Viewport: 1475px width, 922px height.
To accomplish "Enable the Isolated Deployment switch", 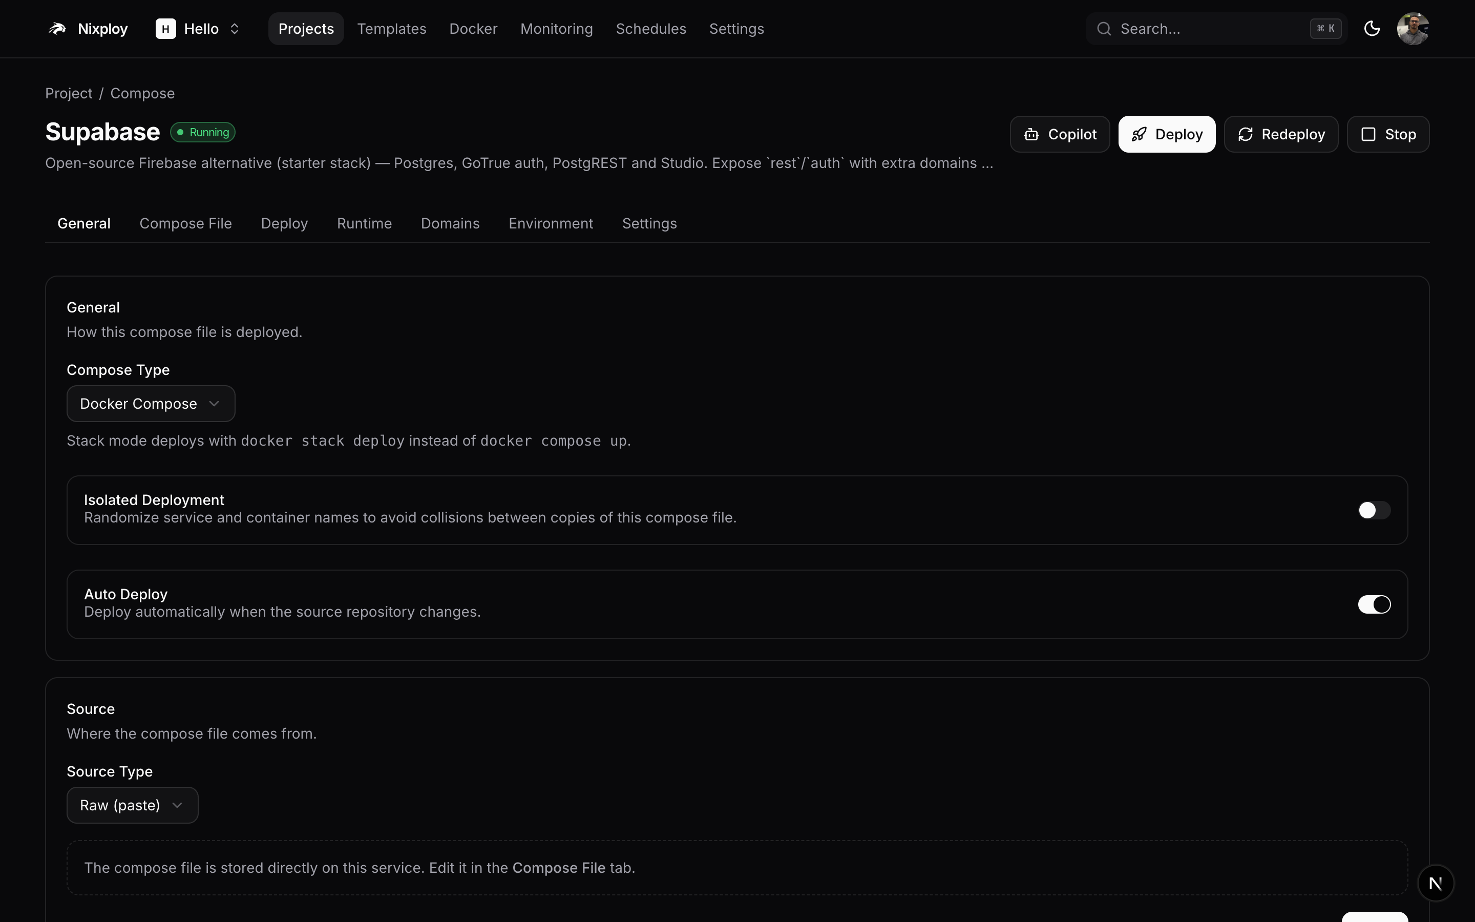I will pyautogui.click(x=1374, y=510).
